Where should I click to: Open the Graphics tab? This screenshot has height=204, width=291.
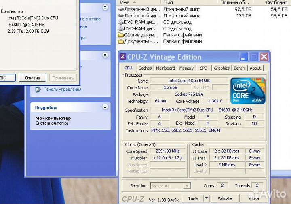click(x=221, y=68)
